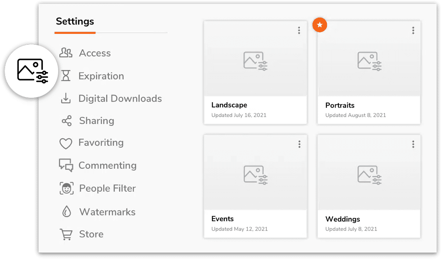444x261 pixels.
Task: Click the Landscape preset title
Action: (229, 105)
